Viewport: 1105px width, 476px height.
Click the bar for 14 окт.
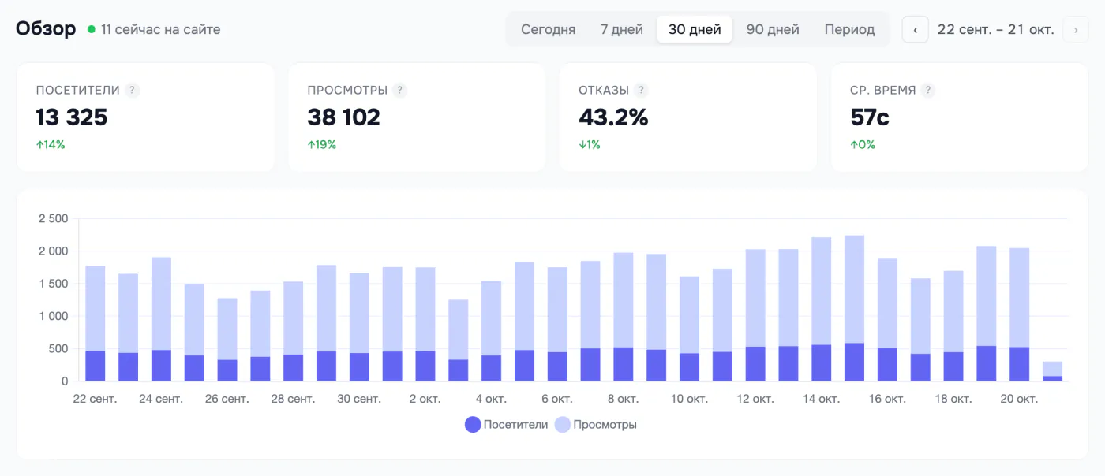coord(822,310)
